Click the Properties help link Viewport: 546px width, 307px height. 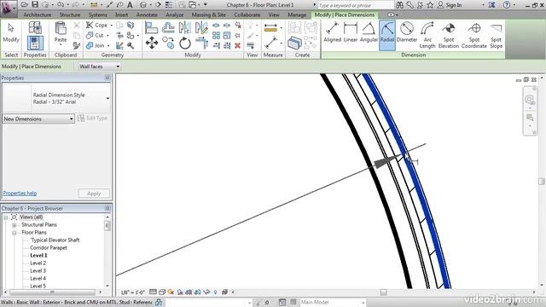[x=20, y=194]
